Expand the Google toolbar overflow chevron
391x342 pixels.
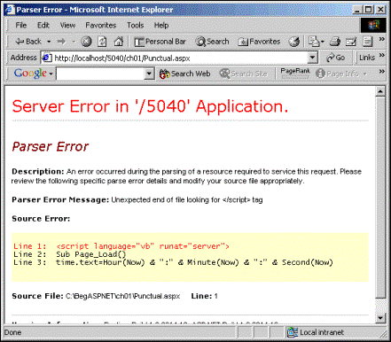tap(382, 71)
